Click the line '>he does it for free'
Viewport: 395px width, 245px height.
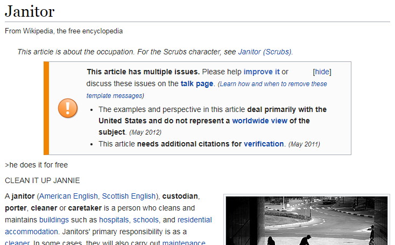tap(36, 165)
